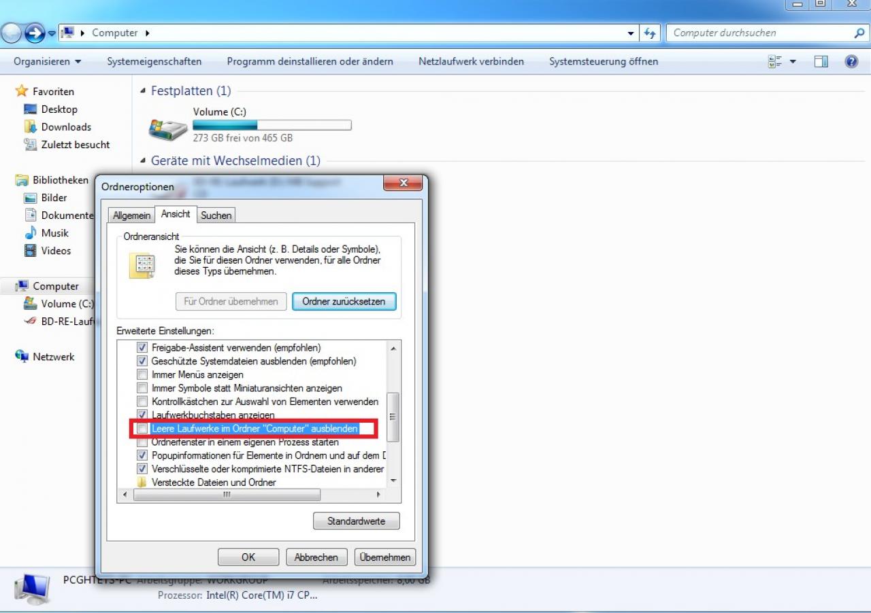Uncheck 'Geschützte Systemdateien ausblenden'

click(142, 361)
